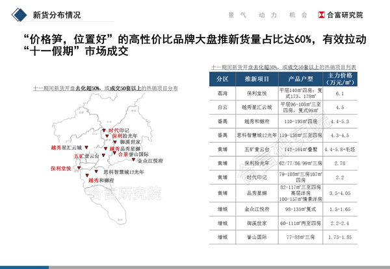Click the price cell reading 1.75-1.85

point(340,237)
